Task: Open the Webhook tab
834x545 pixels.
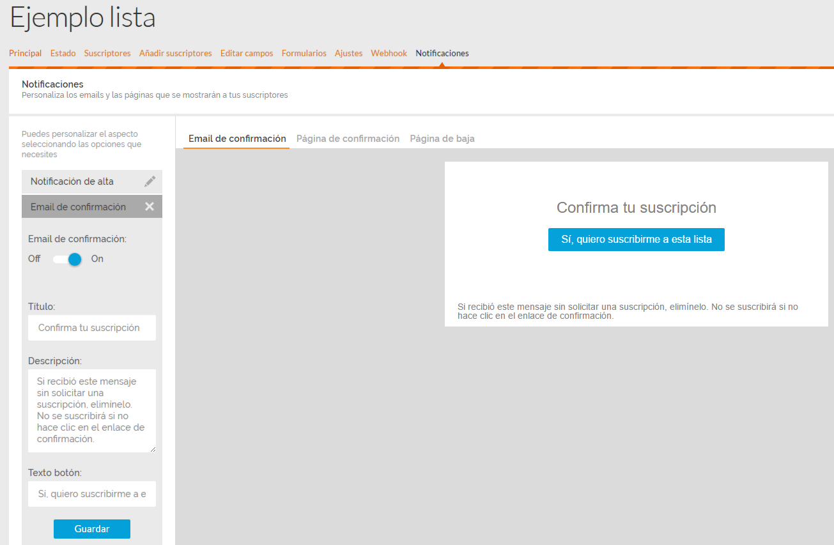Action: point(389,53)
